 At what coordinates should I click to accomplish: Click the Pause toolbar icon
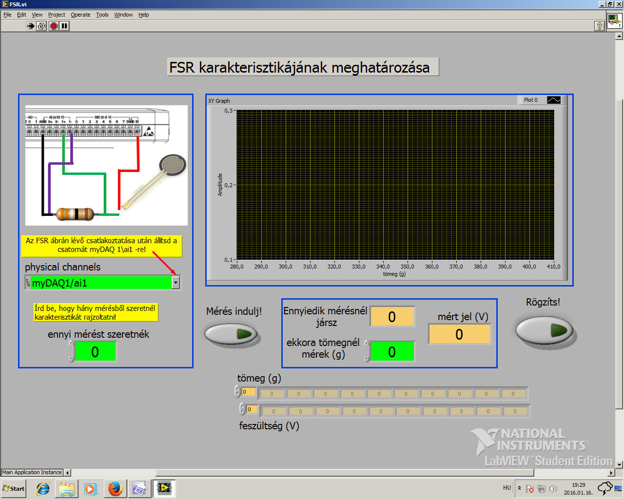pos(64,26)
